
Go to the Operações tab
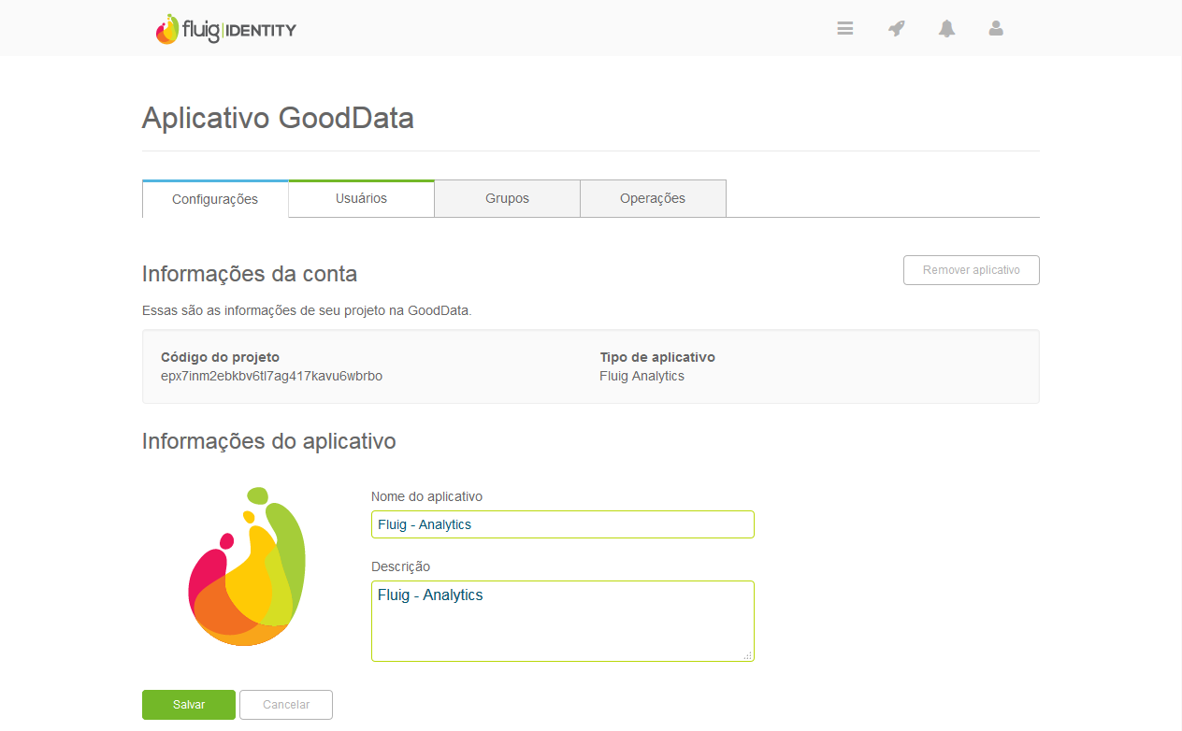[653, 198]
